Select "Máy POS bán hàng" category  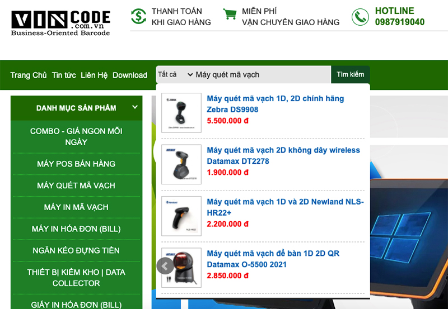pos(76,164)
